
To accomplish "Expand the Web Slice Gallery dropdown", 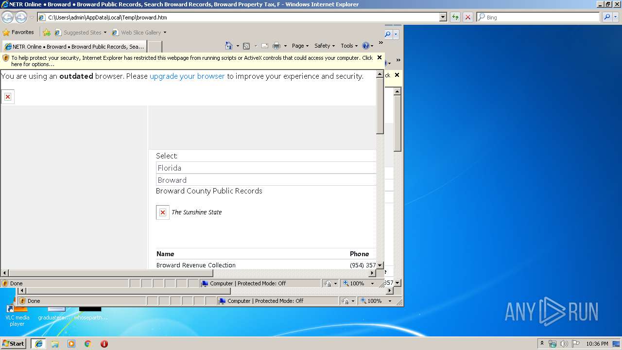I will coord(165,33).
